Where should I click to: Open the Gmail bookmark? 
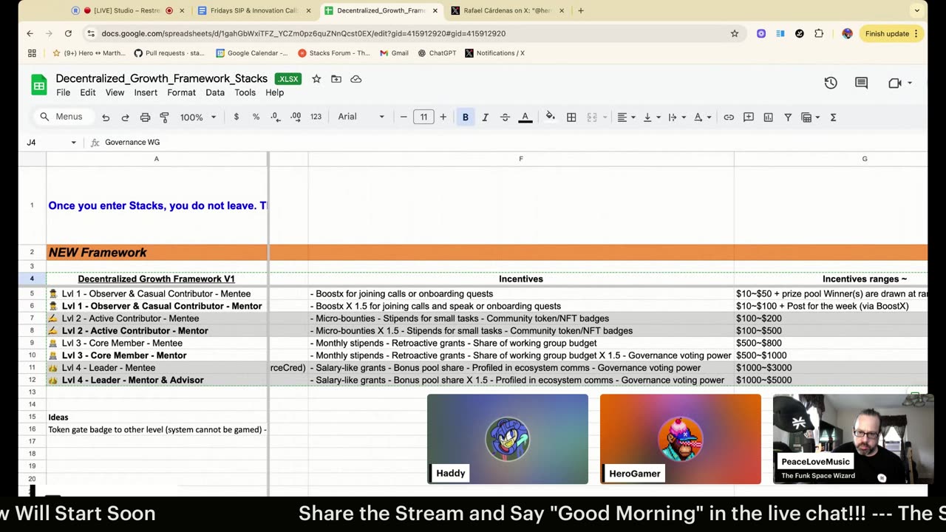(394, 53)
